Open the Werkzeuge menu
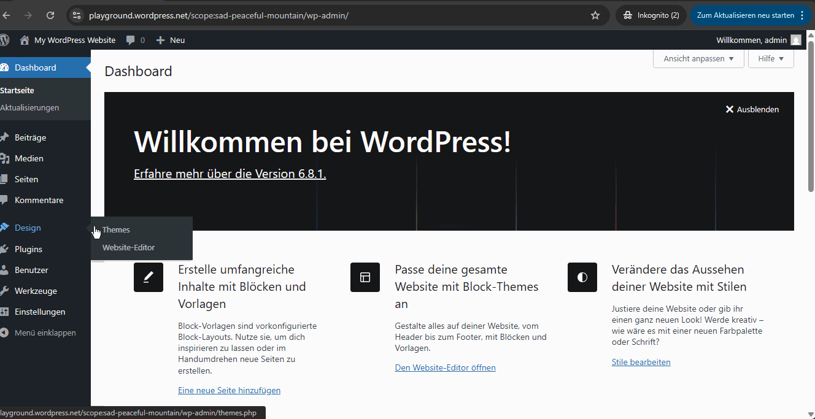The height and width of the screenshot is (419, 815). coord(45,291)
